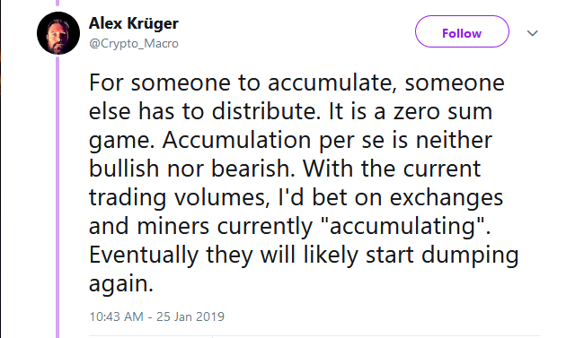Image resolution: width=575 pixels, height=338 pixels.
Task: Click the line 'trading volumes, I'd bet on exchanges'
Action: (x=296, y=198)
